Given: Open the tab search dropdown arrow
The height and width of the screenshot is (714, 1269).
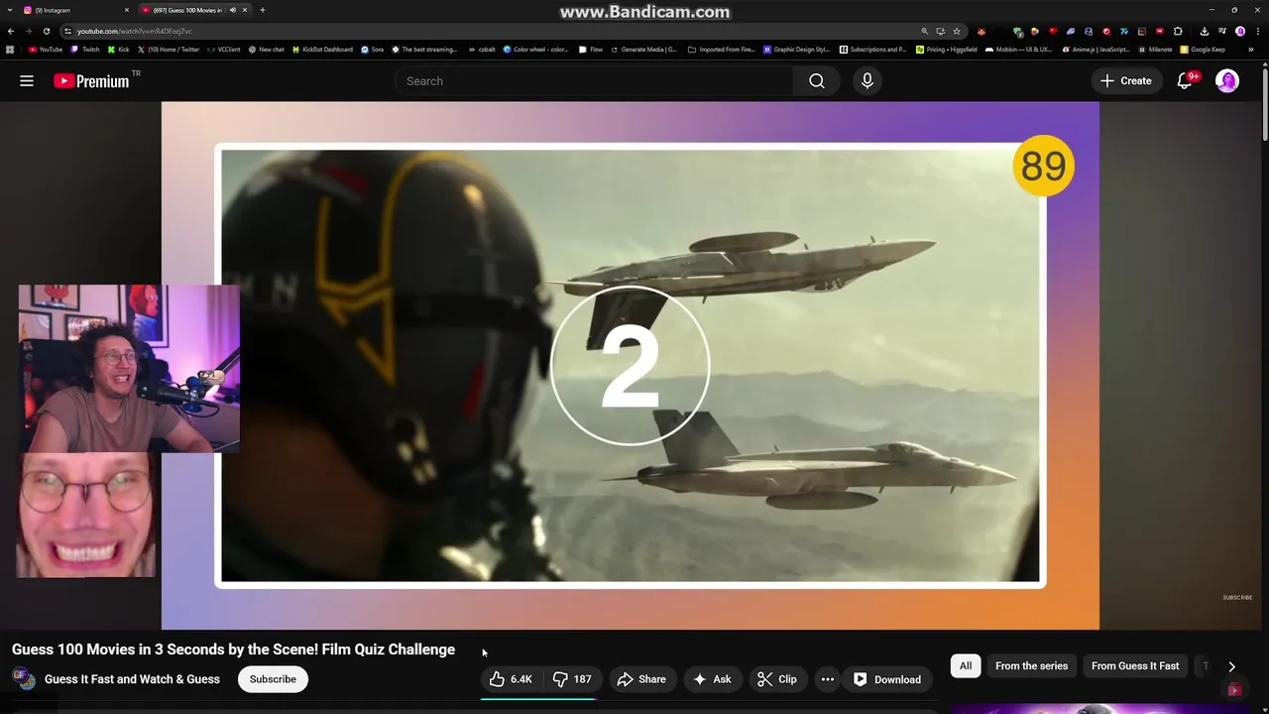Looking at the screenshot, I should point(10,10).
